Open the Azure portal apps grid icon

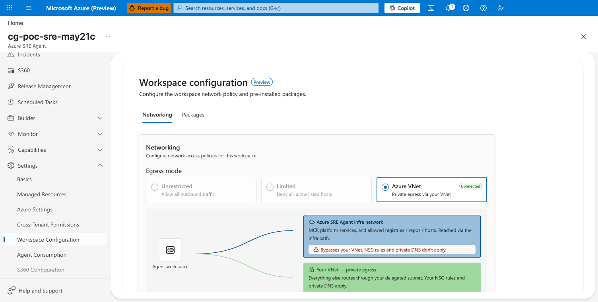10,8
